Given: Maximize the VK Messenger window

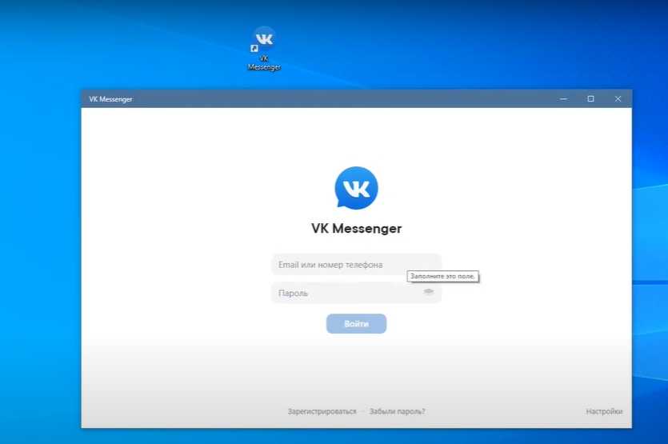Looking at the screenshot, I should [x=590, y=99].
